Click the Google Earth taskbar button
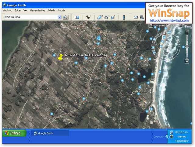Screen dimensions: 195x147 coord(50,133)
